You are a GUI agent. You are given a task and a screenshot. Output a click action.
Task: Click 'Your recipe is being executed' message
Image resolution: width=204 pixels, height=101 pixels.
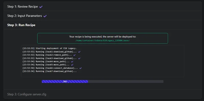pos(103,37)
